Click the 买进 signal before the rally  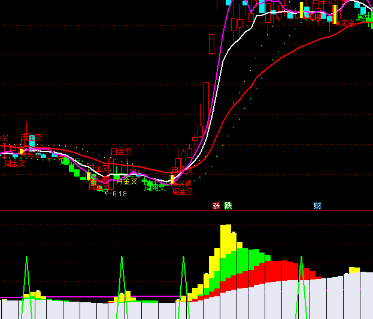[x=182, y=184]
